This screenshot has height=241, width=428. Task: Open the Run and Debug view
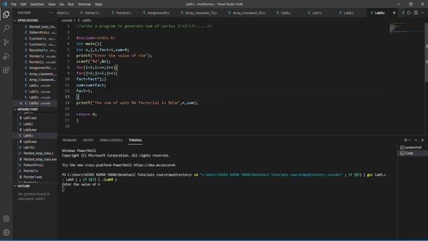coord(6,56)
